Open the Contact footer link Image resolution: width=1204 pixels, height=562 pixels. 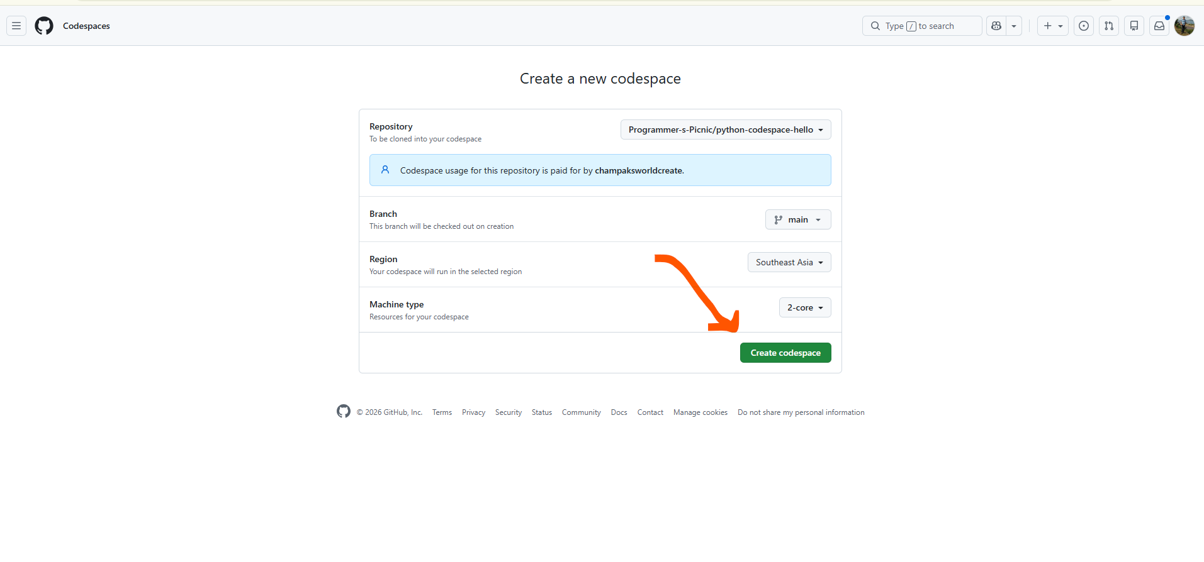[x=650, y=412]
